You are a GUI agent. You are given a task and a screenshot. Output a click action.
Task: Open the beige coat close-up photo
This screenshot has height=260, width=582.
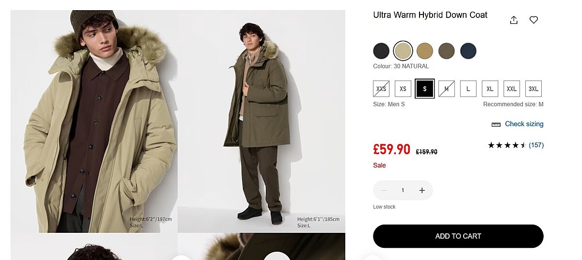point(94,121)
